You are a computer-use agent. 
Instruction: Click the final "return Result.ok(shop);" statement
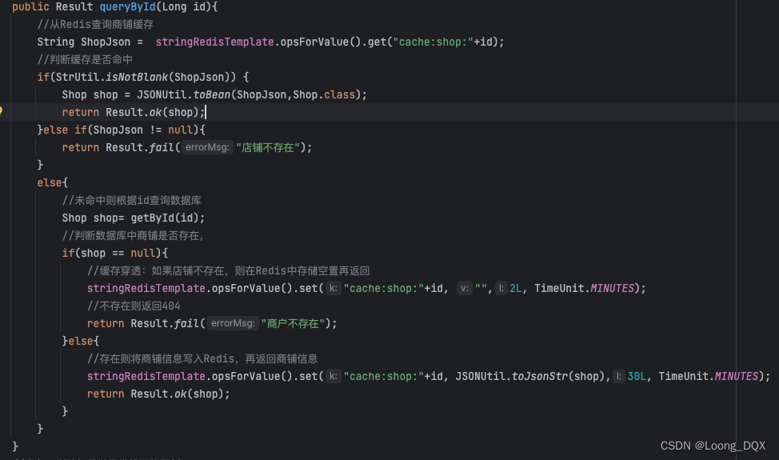158,394
